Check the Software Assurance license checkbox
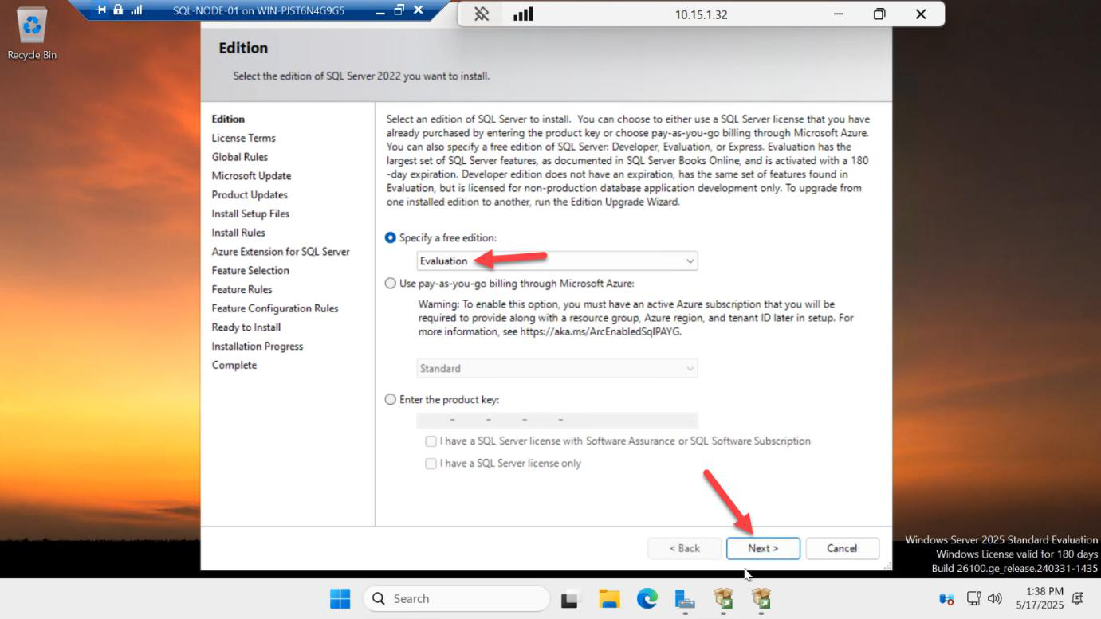 click(431, 441)
